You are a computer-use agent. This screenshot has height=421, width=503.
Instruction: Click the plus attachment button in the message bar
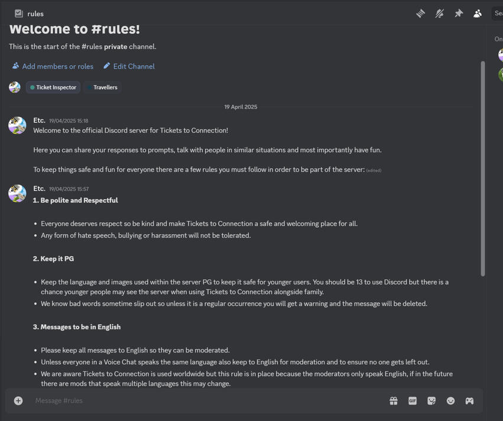(x=18, y=401)
